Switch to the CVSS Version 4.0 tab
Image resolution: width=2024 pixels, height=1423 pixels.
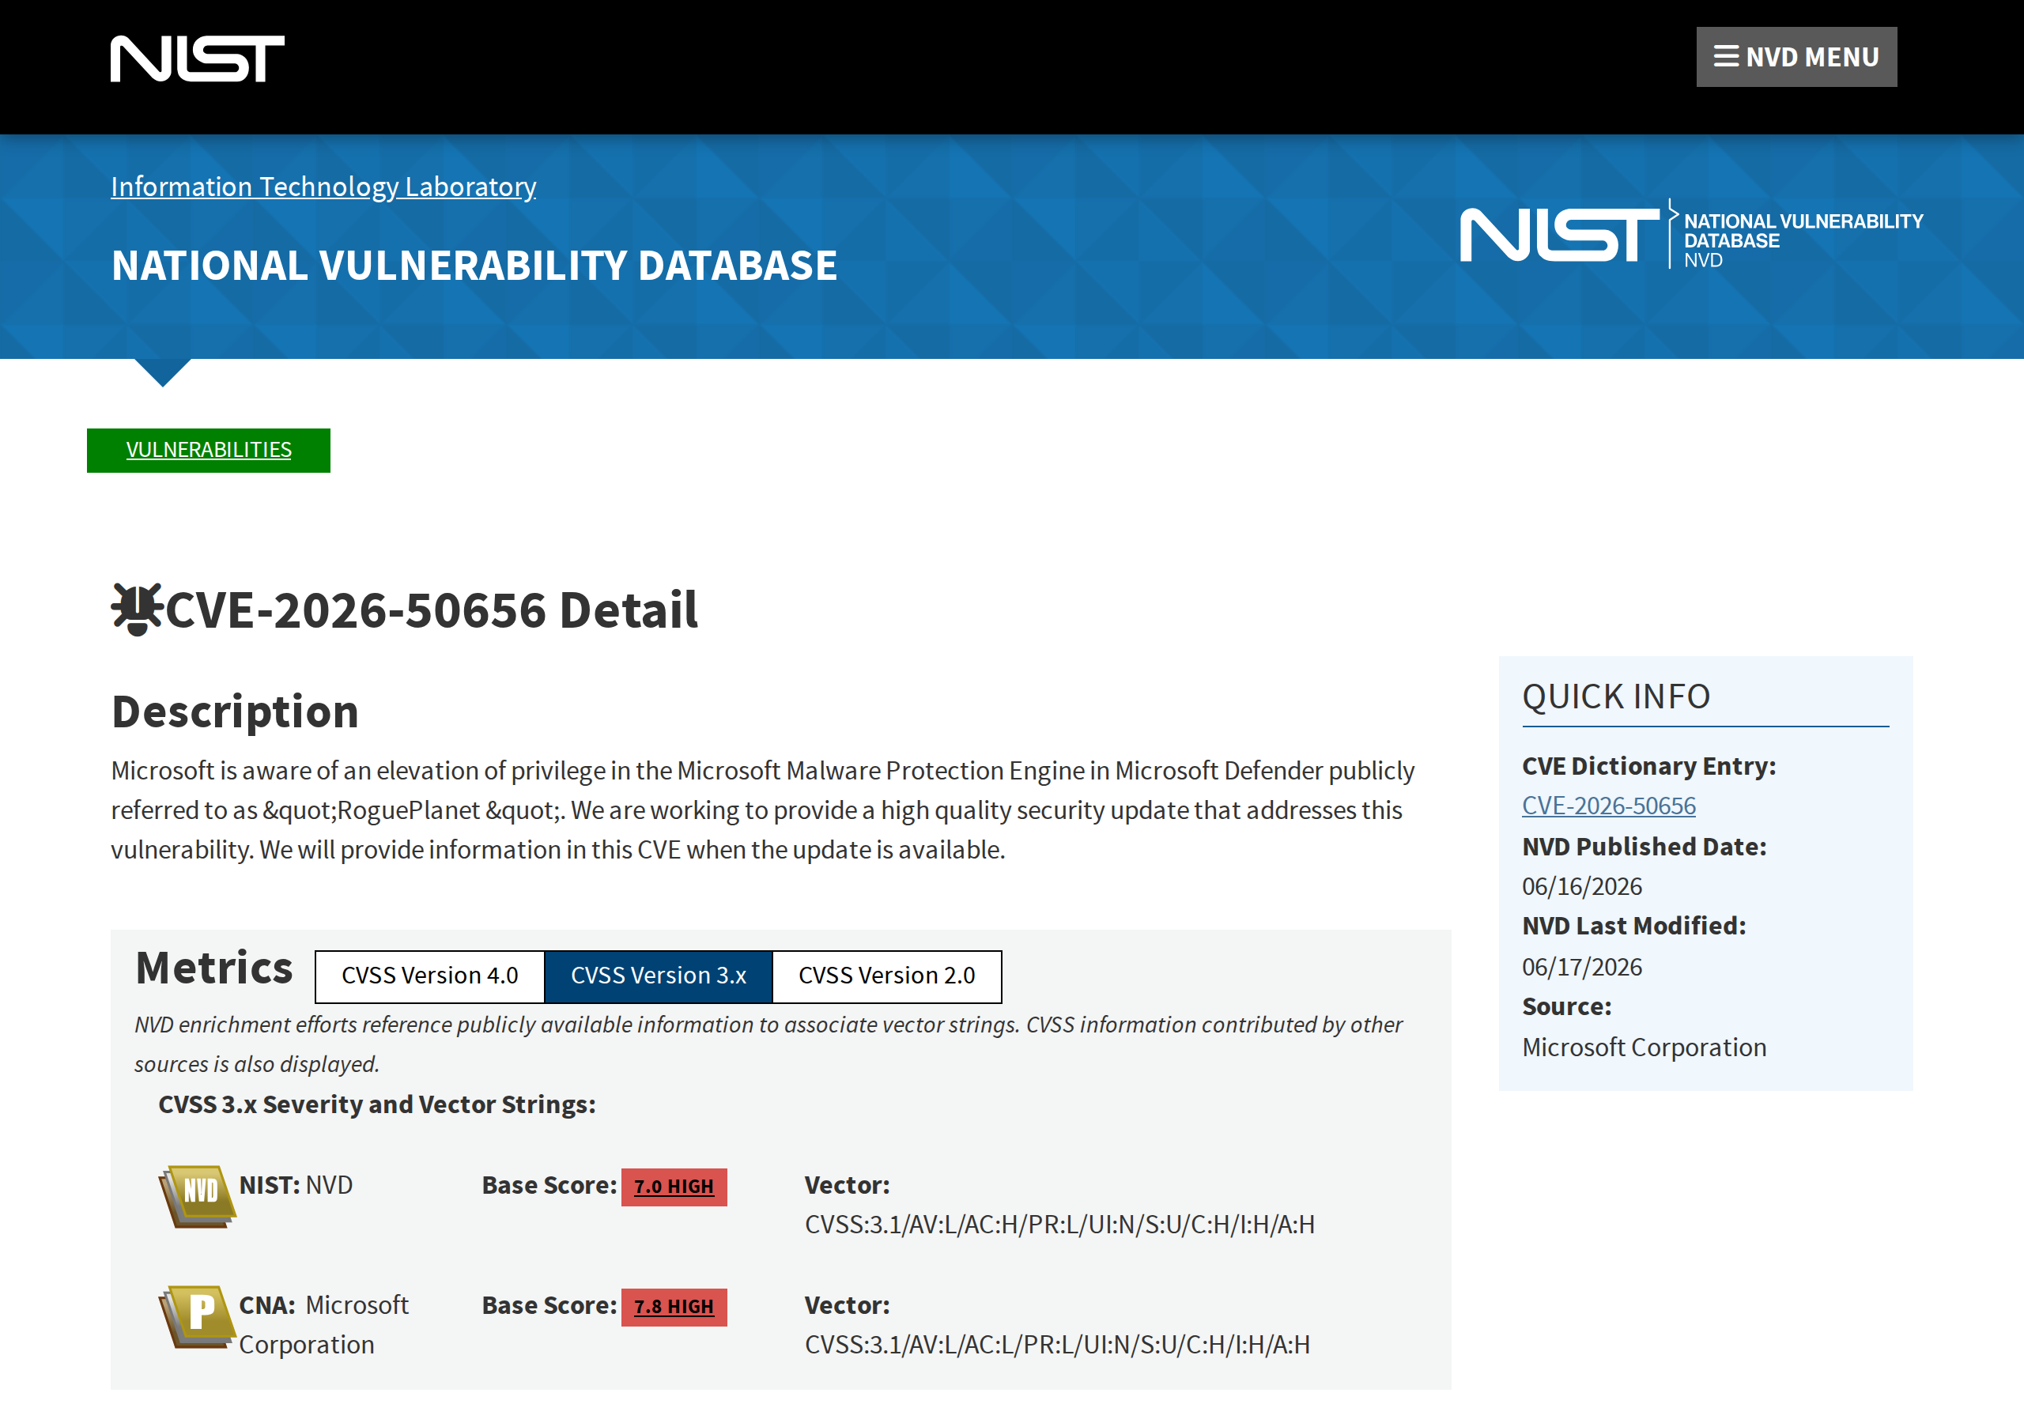(x=429, y=976)
